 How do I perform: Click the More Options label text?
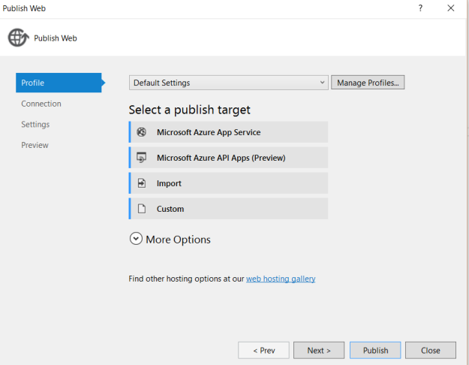178,240
